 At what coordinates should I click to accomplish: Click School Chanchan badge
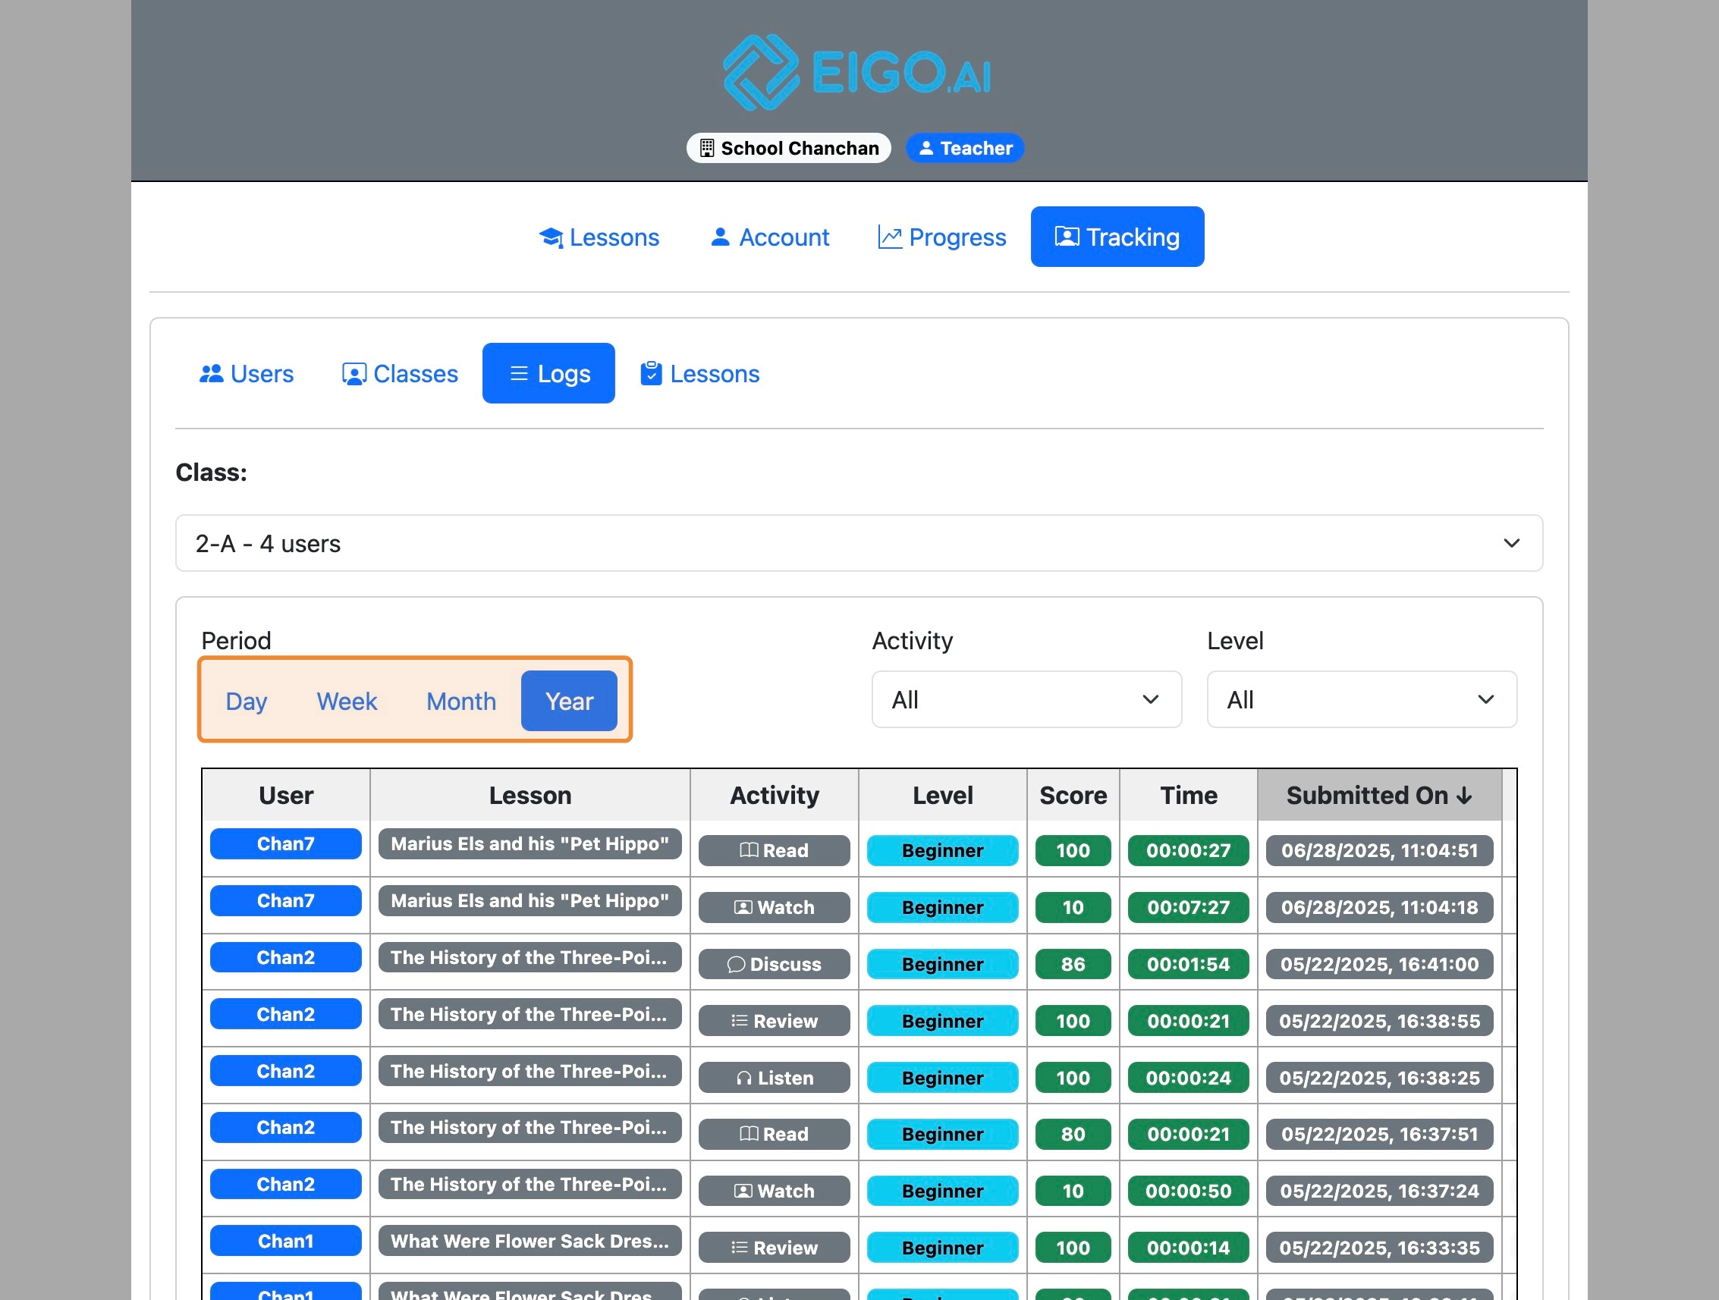[789, 149]
